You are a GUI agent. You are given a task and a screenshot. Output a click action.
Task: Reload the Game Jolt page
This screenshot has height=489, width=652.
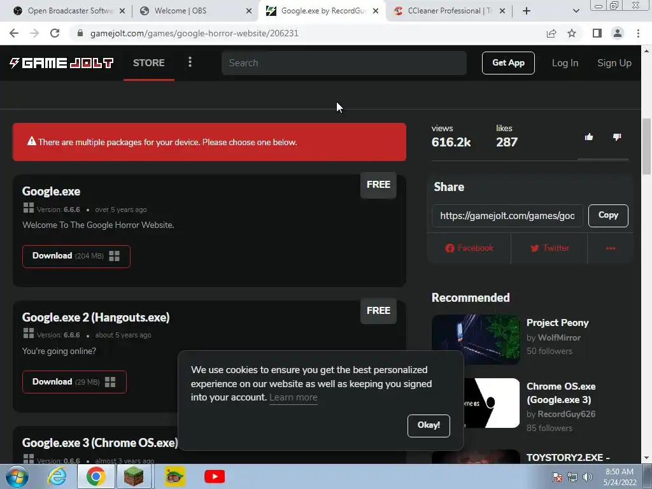[x=55, y=33]
